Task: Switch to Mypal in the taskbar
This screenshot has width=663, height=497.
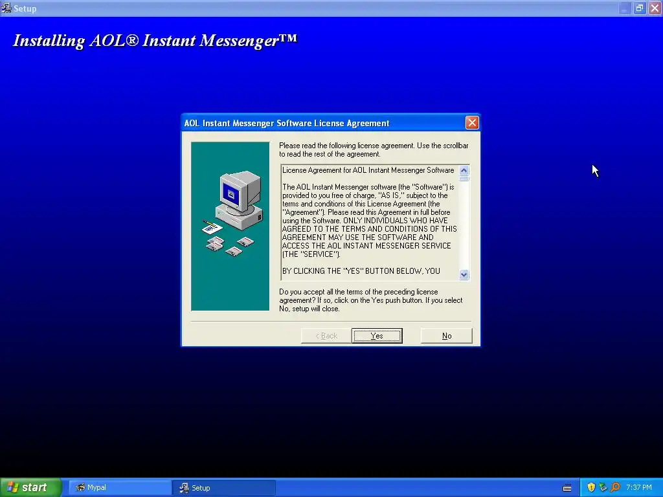Action: tap(120, 487)
